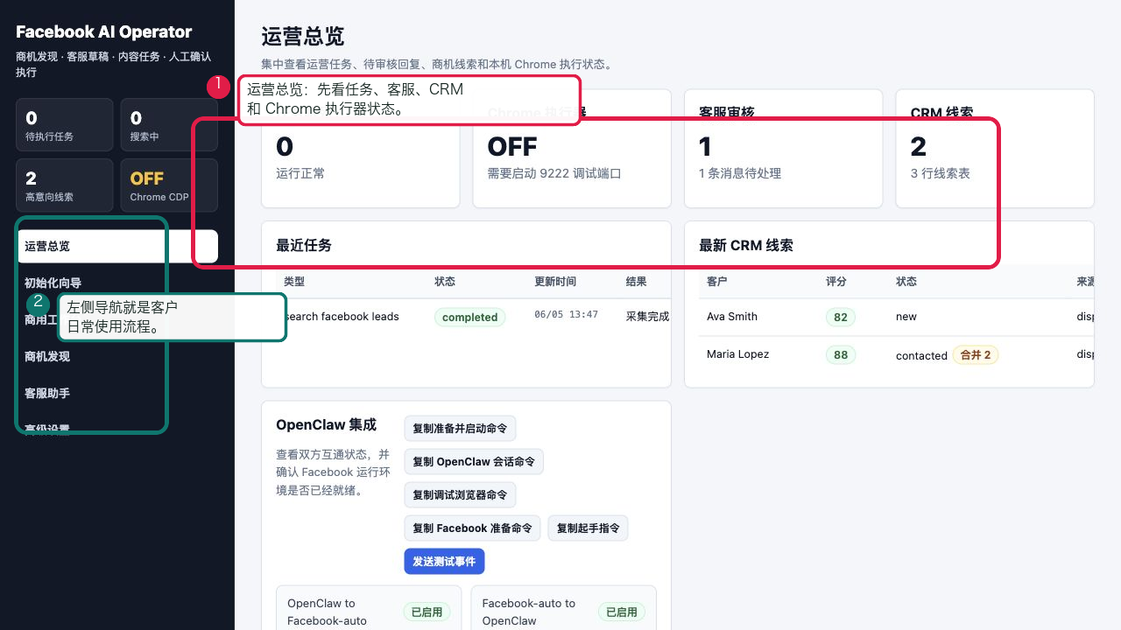Click OpenClaw 集成 heading
This screenshot has width=1121, height=630.
pyautogui.click(x=326, y=425)
